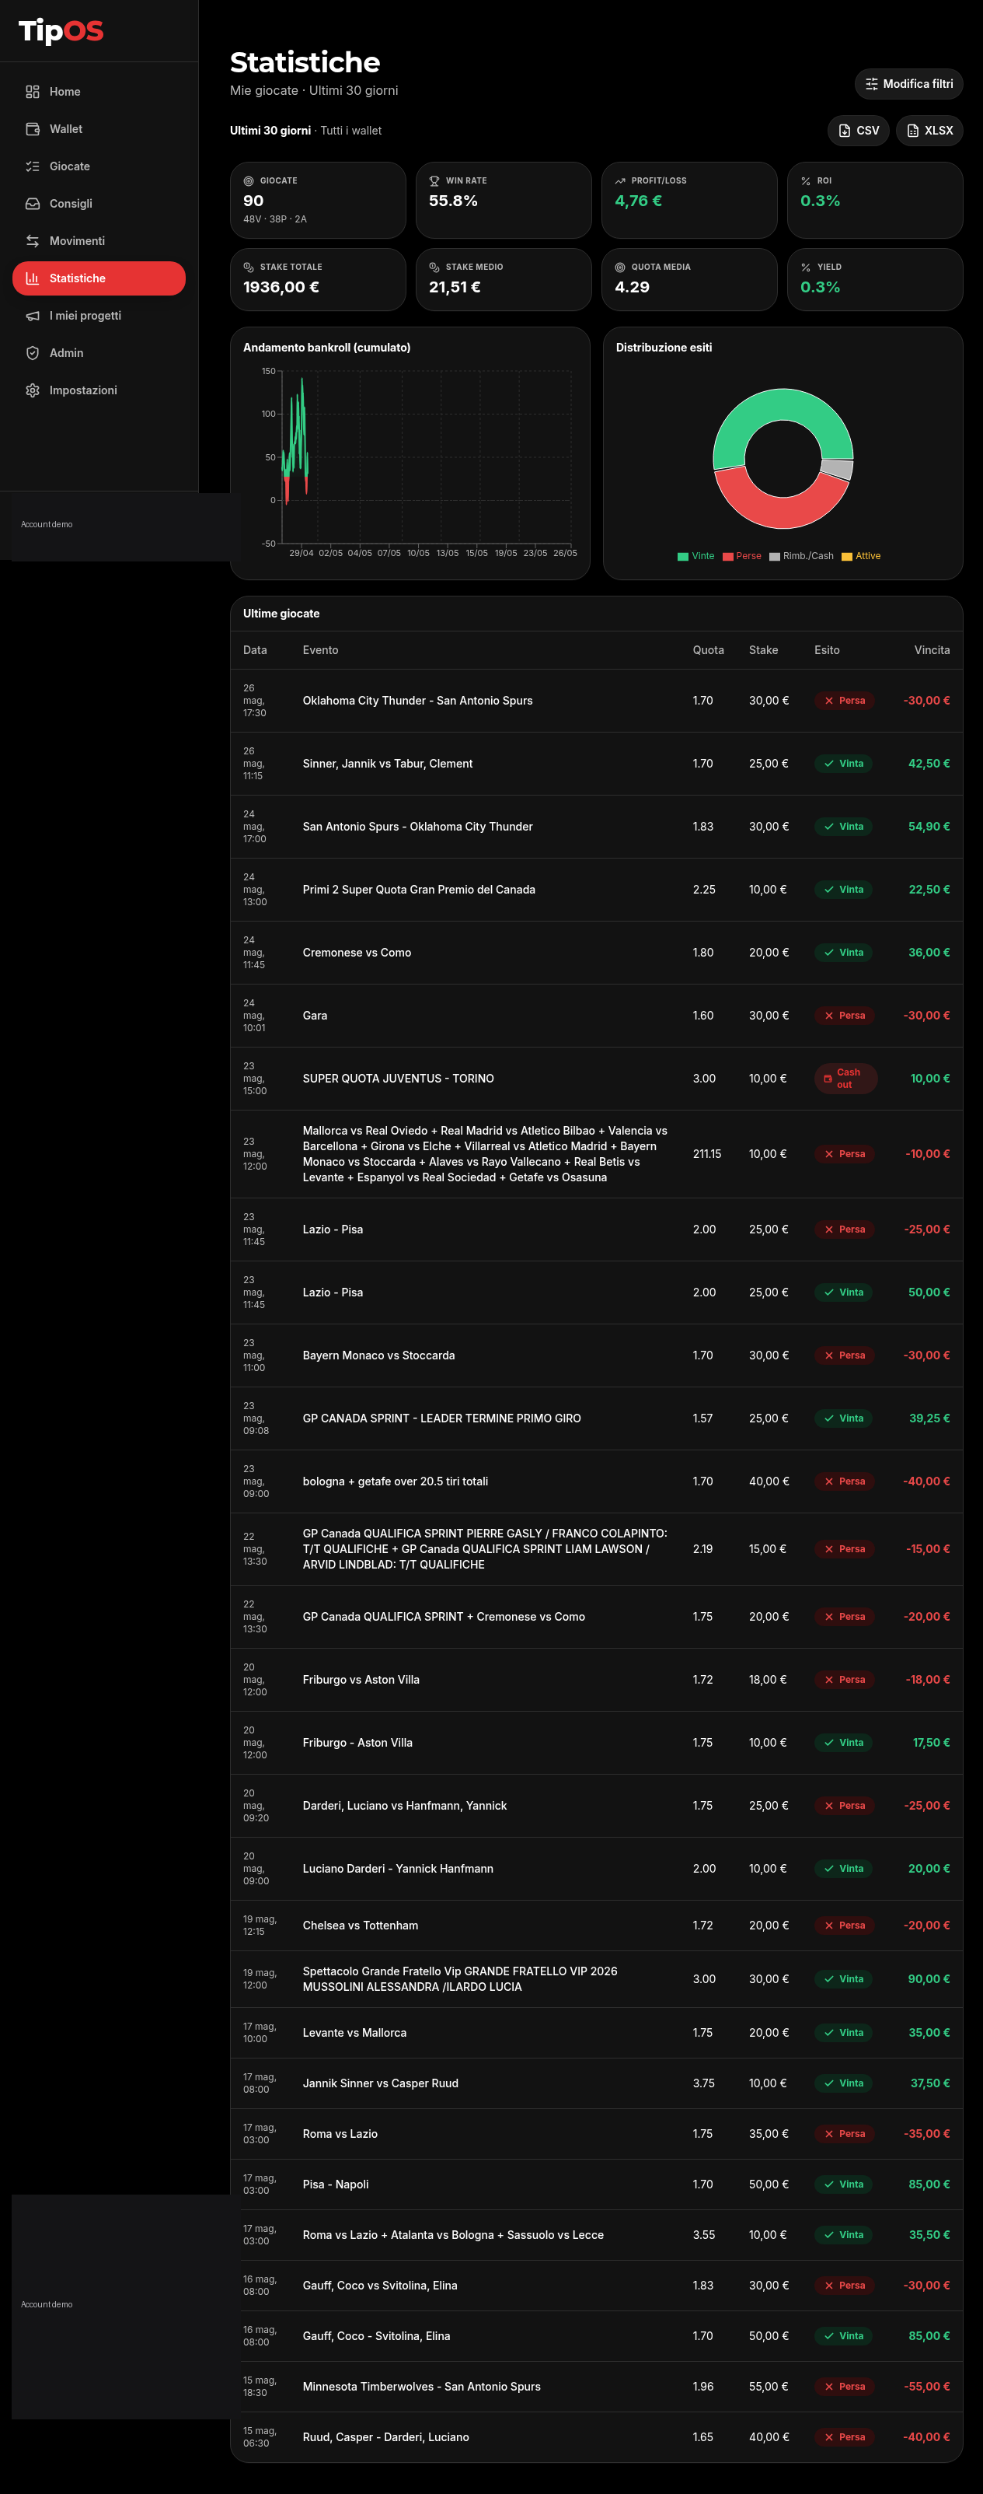This screenshot has height=2494, width=983.
Task: Click the I miei progetti megaphone icon
Action: tap(32, 316)
